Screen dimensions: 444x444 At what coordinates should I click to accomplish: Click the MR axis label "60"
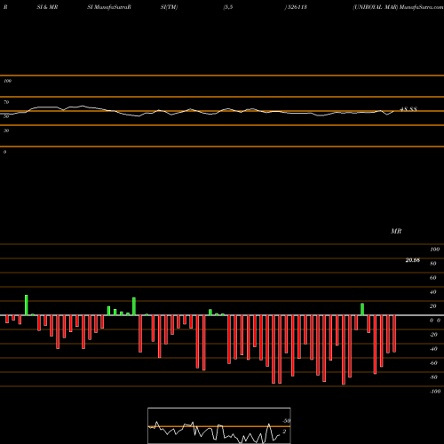(433, 278)
